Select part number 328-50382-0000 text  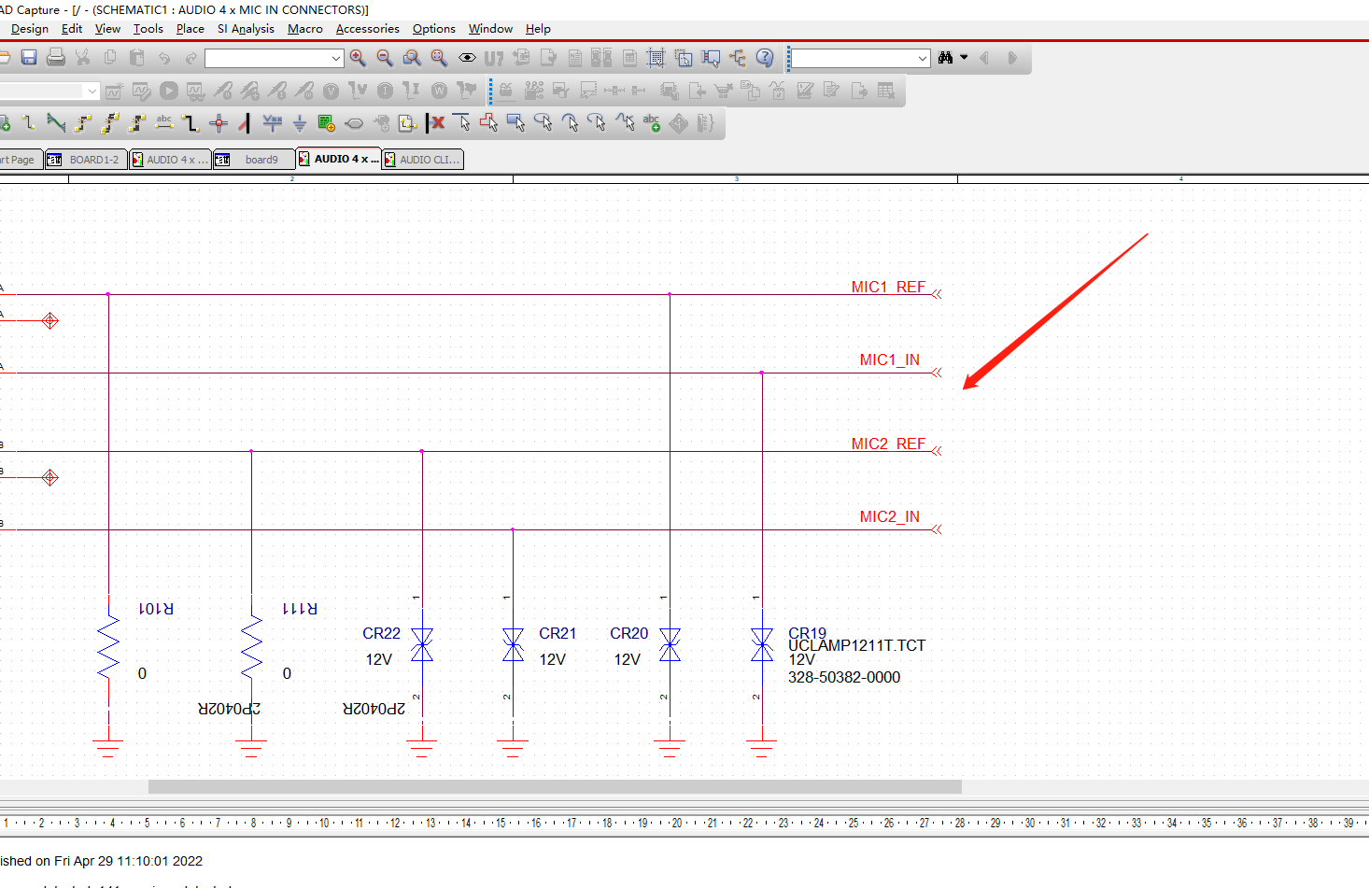(x=844, y=678)
